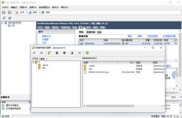Go to the 主页 home icon
182x118 pixels.
click(x=17, y=13)
